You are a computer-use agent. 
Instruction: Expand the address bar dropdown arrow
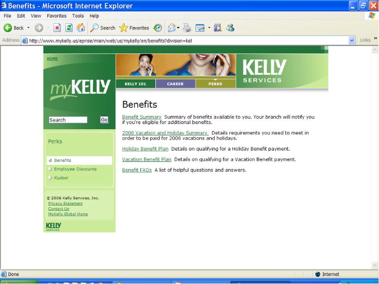[352, 41]
